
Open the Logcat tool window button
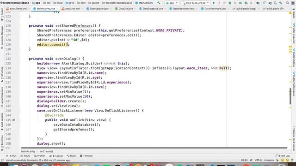click(56, 156)
